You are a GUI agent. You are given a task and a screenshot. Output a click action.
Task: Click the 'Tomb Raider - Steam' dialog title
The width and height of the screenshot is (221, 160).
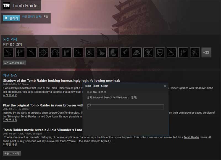point(96,86)
